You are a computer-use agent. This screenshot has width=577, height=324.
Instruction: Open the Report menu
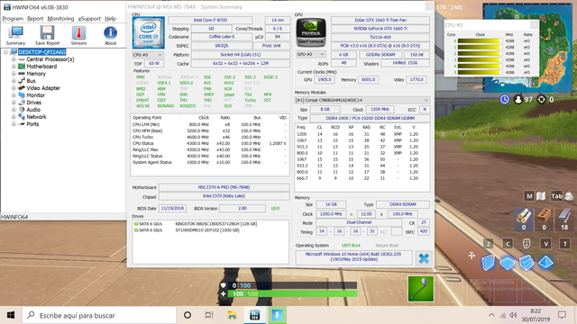pos(35,18)
